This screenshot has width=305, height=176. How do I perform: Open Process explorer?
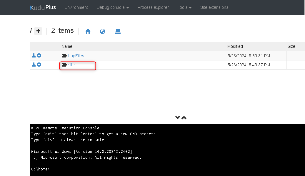point(153,7)
